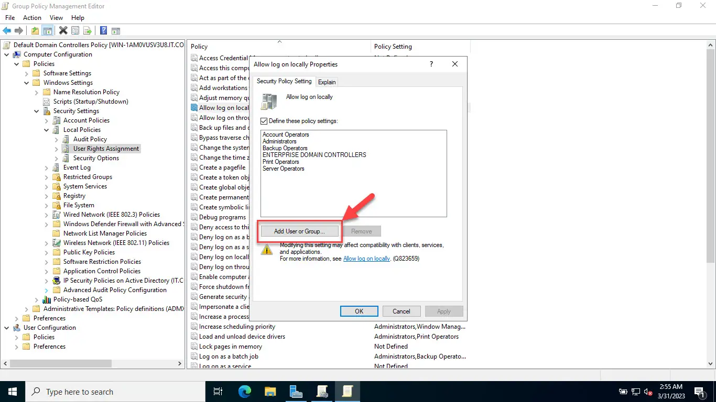Screen dimensions: 716x402
Task: Select Restricted Groups in the tree
Action: pyautogui.click(x=88, y=177)
